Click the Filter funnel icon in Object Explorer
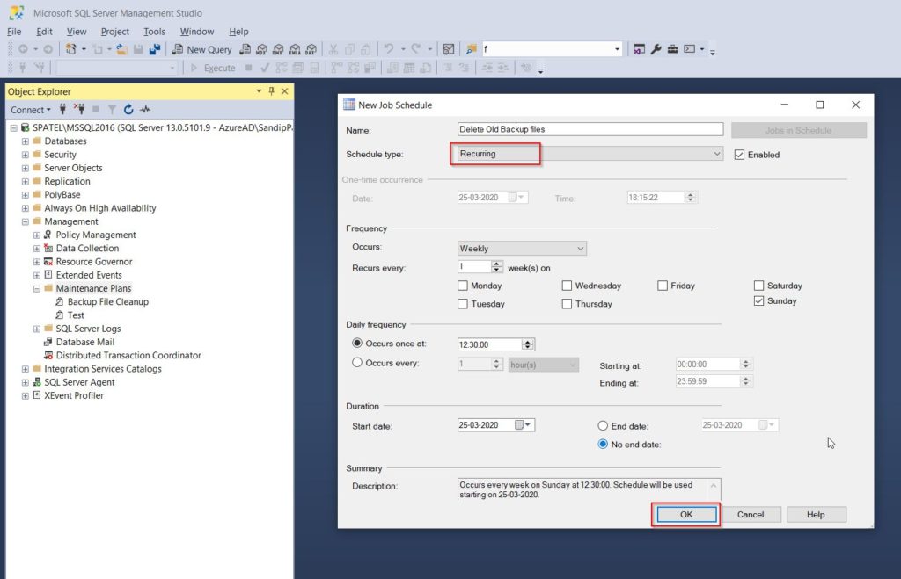Screen dimensions: 901x579 (x=112, y=109)
